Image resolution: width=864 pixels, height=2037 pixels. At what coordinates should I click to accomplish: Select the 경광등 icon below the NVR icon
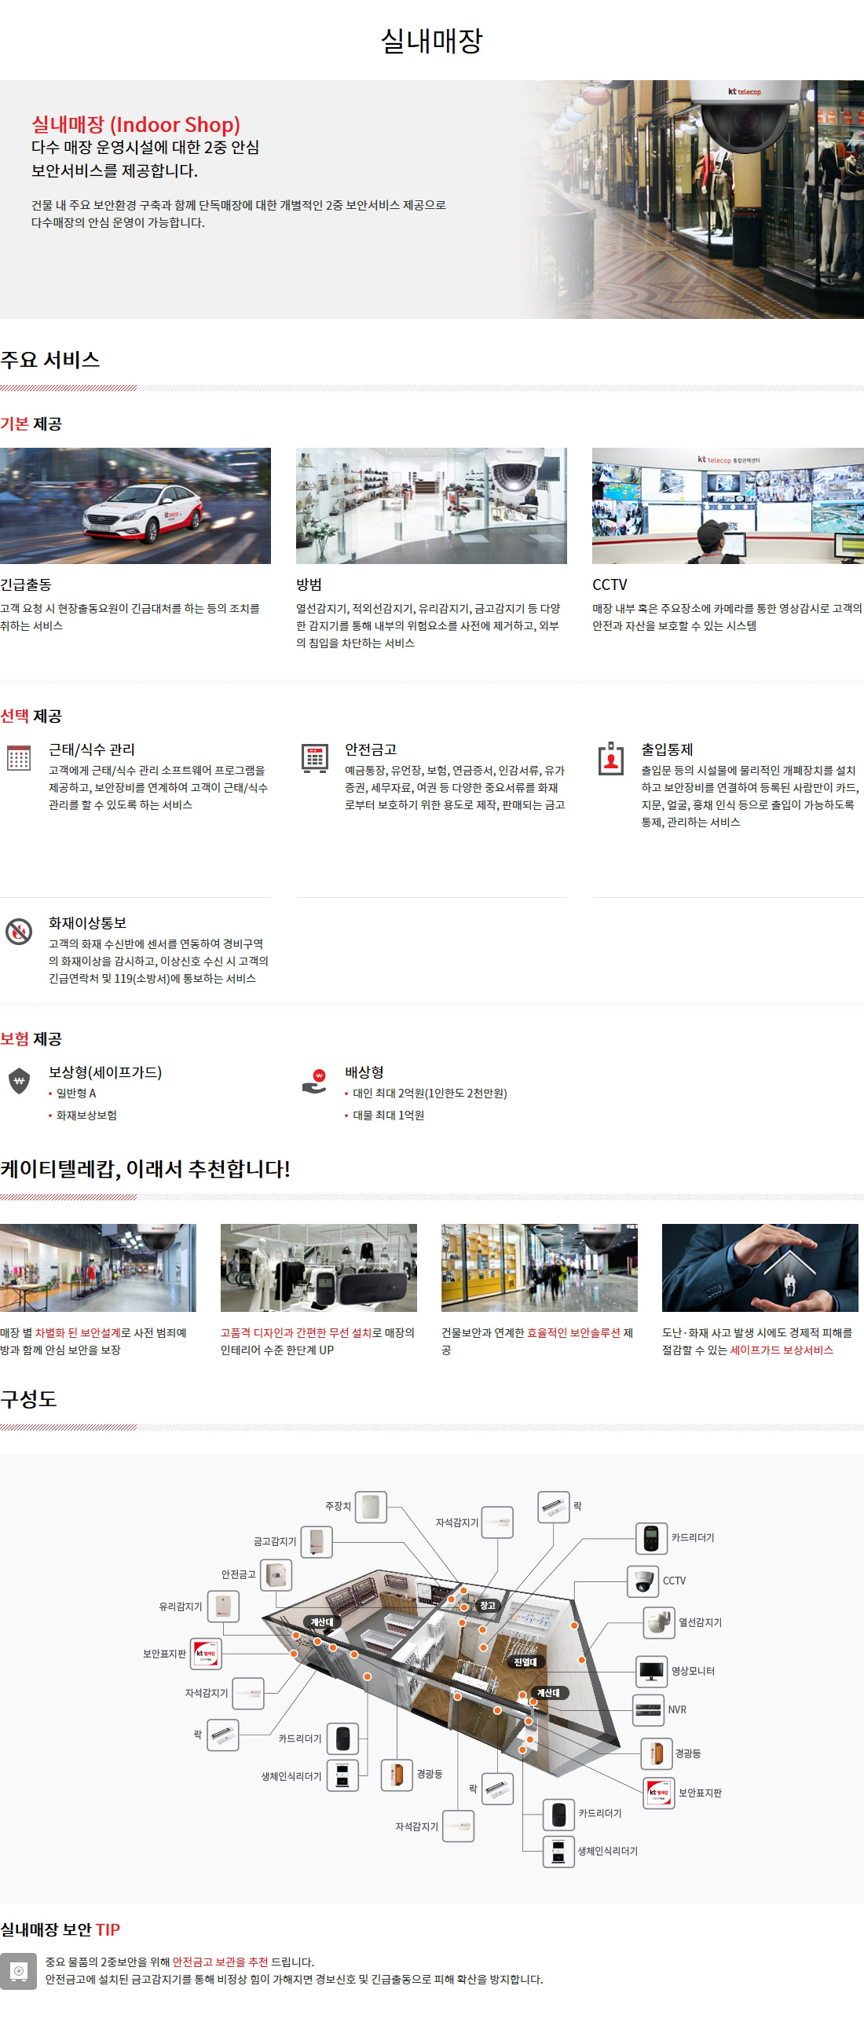(656, 1753)
